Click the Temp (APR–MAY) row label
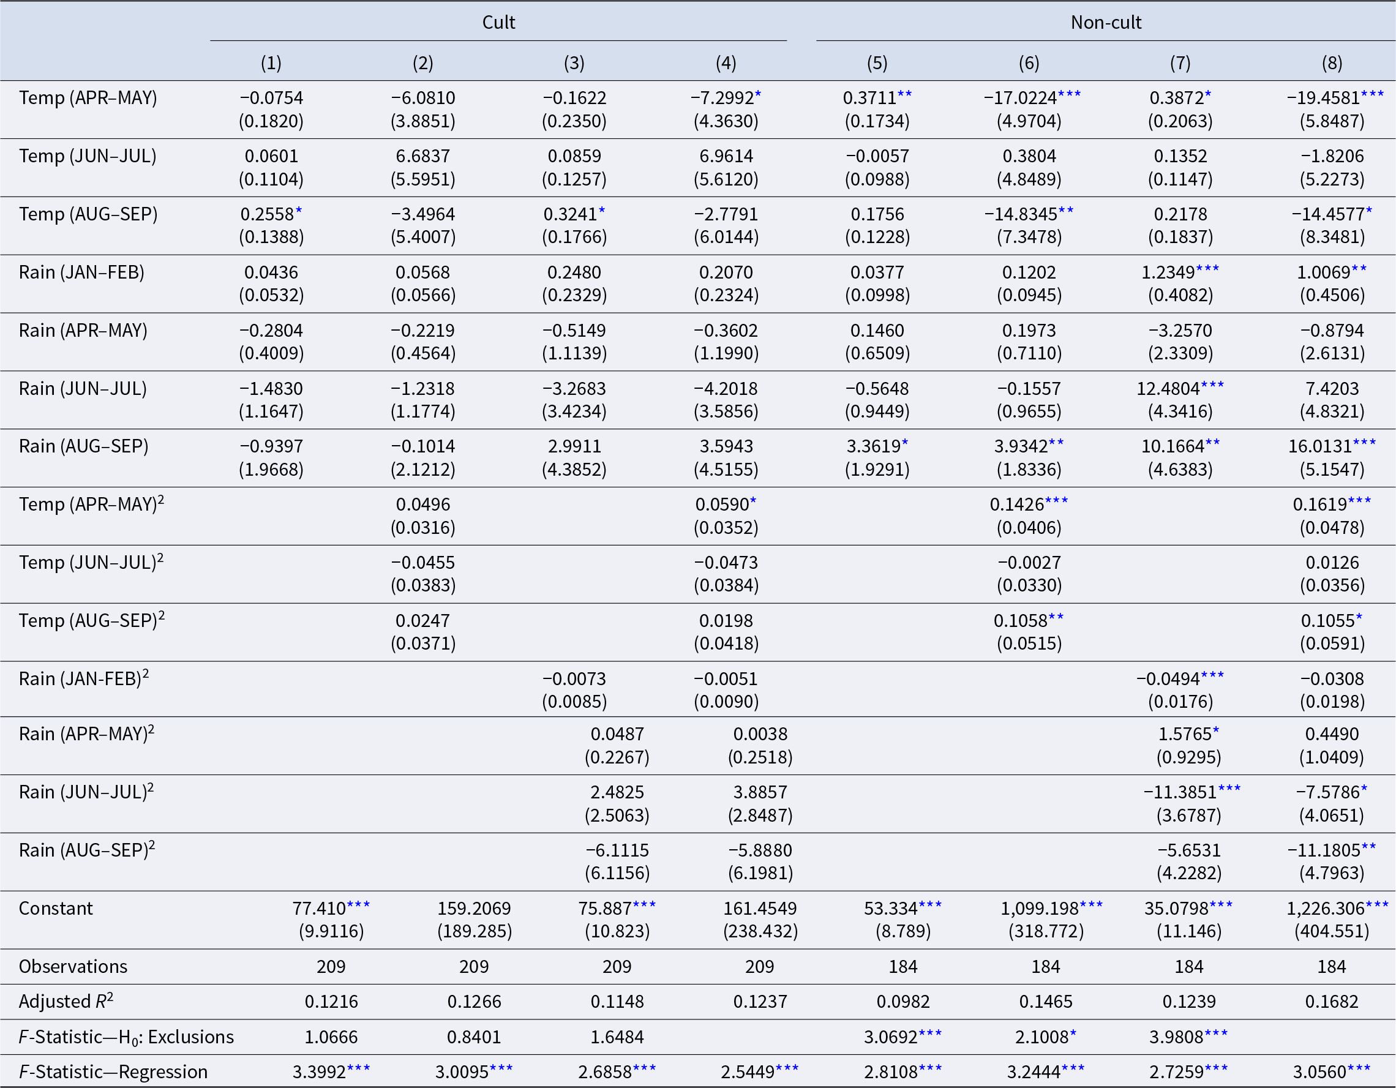 click(88, 98)
